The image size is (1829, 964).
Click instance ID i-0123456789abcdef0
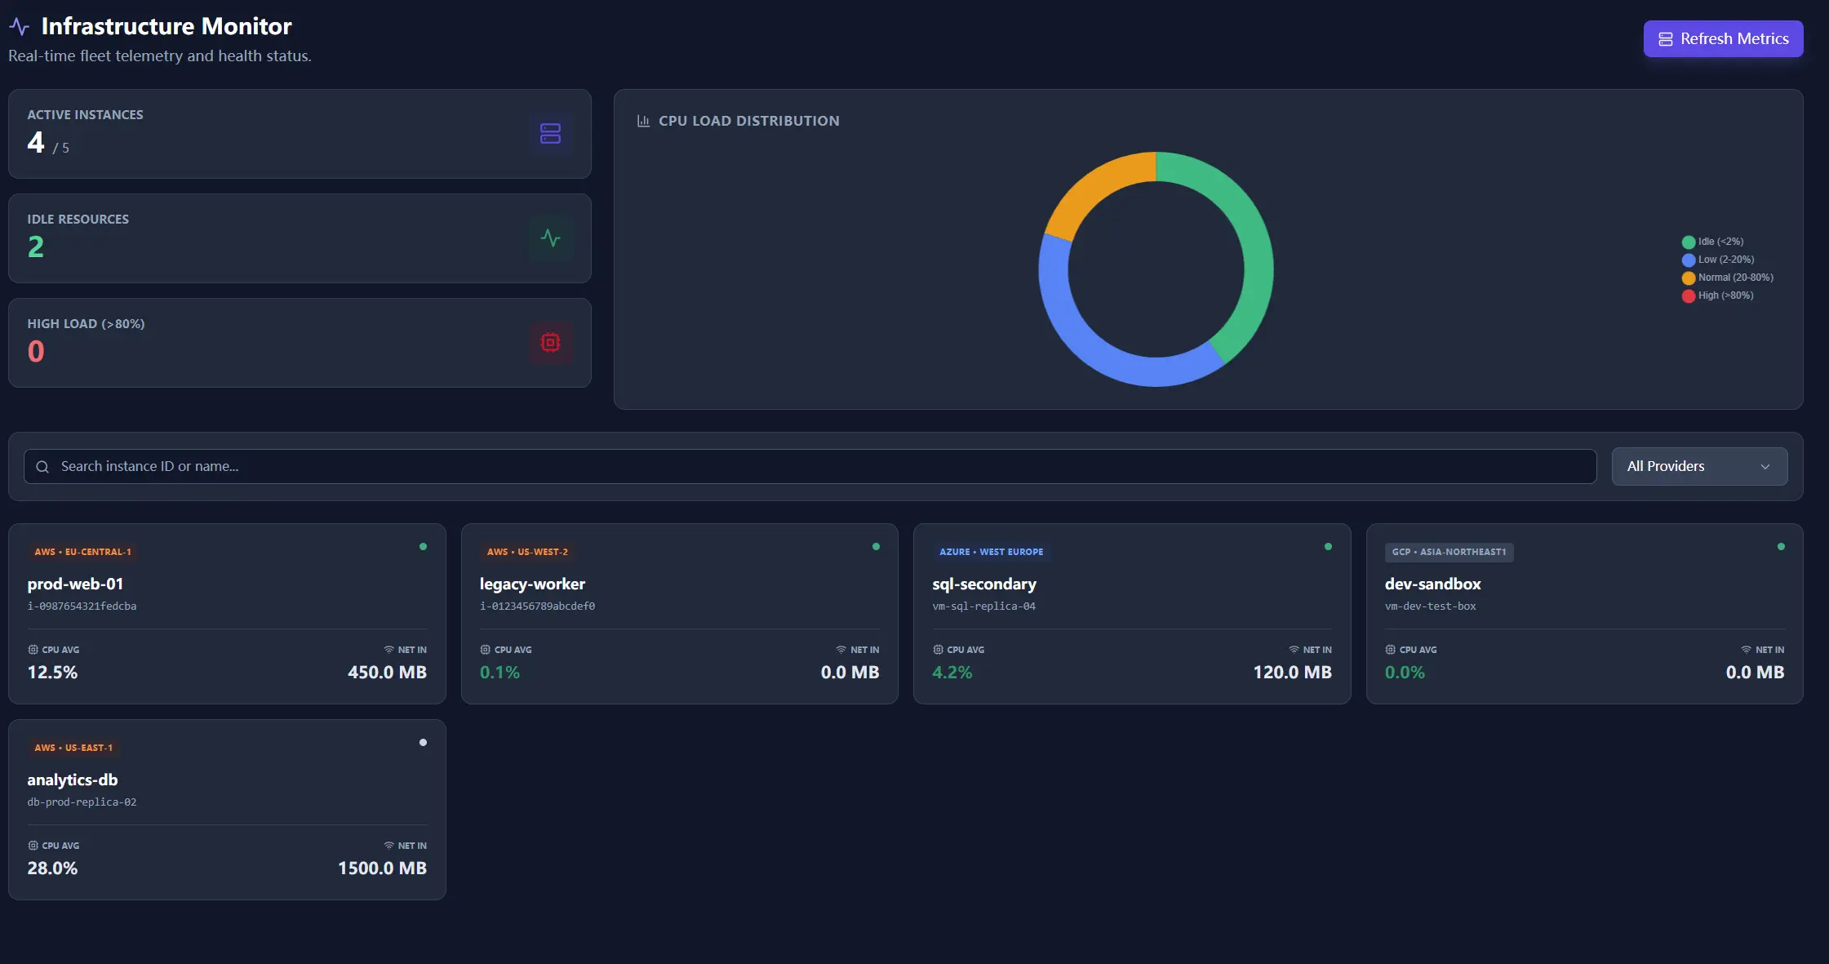537,606
